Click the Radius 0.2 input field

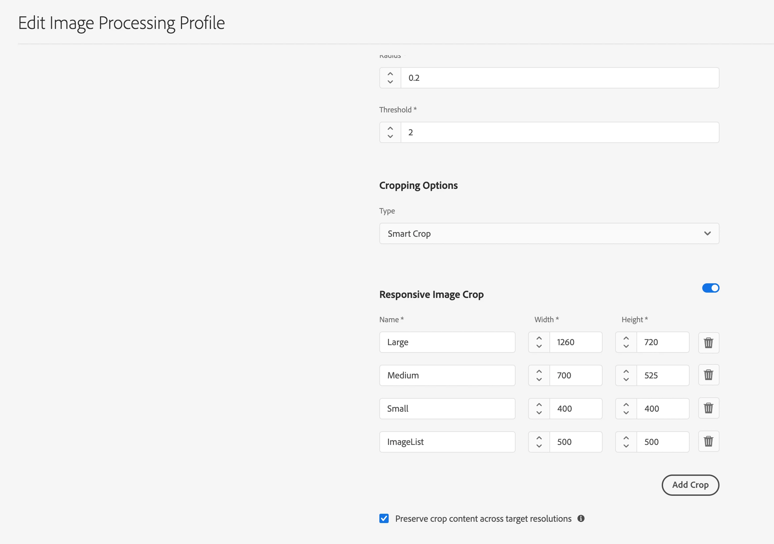559,78
